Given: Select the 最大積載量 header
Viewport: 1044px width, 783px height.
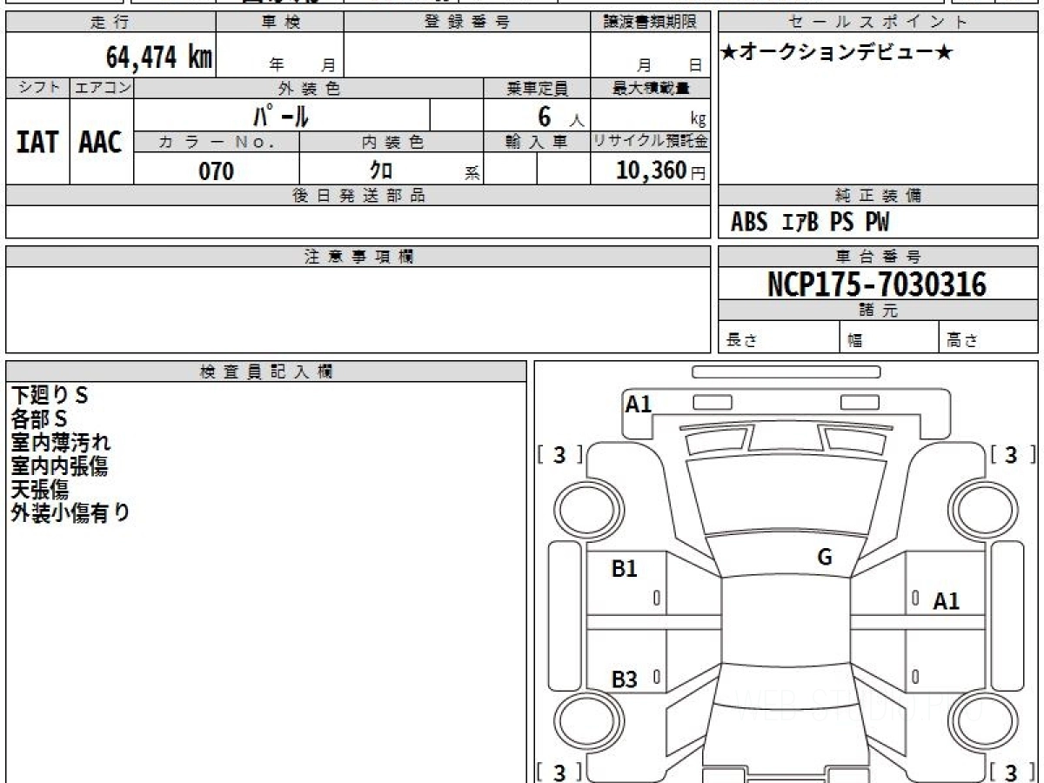Looking at the screenshot, I should (x=651, y=88).
